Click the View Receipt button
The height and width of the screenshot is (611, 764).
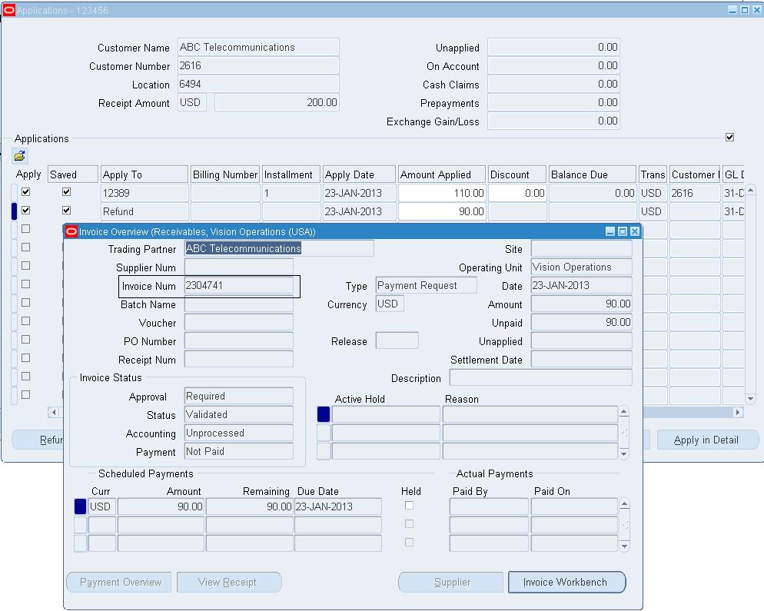tap(229, 583)
